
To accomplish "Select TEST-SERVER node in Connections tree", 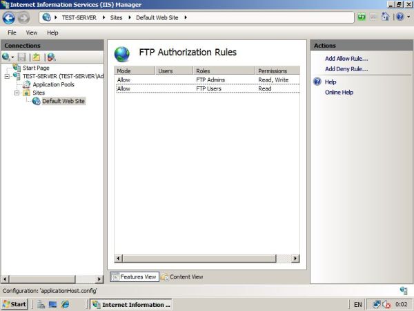I will coord(63,77).
